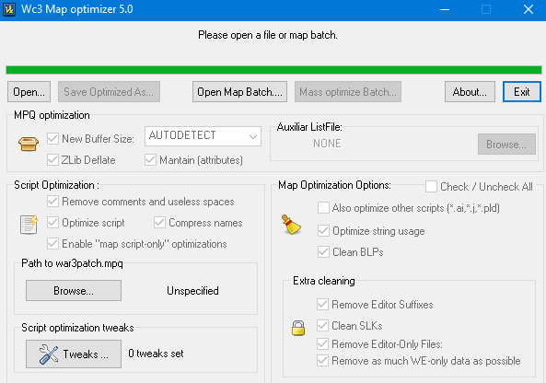Expand the AUTODETECT buffer size dropdown
Viewport: 546px width, 383px height.
[203, 136]
